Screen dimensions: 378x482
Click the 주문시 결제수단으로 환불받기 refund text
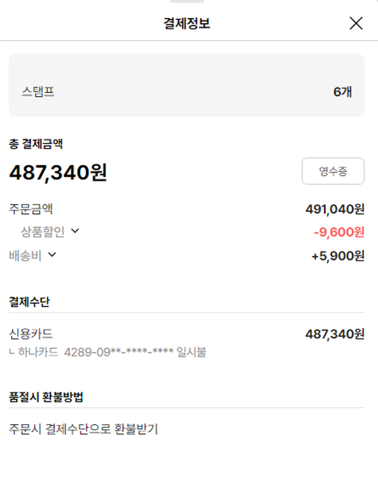[84, 429]
